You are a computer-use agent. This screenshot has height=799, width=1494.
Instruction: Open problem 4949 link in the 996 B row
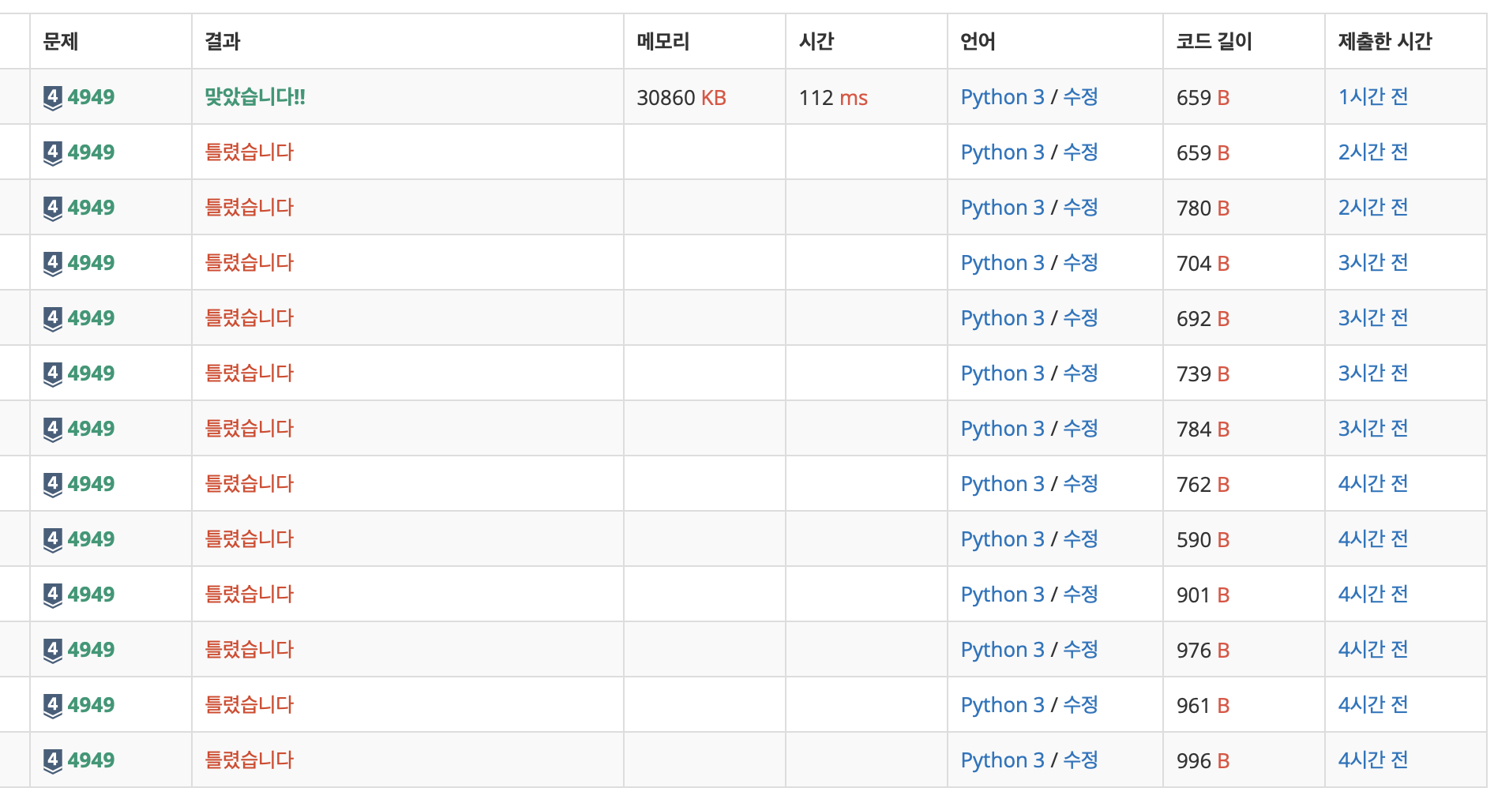point(91,760)
